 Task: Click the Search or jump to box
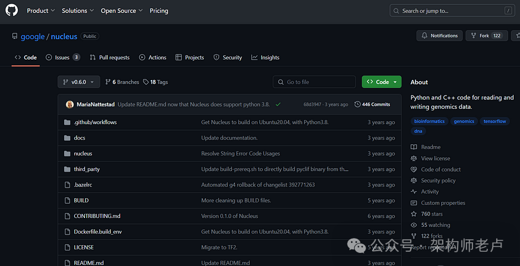[452, 11]
